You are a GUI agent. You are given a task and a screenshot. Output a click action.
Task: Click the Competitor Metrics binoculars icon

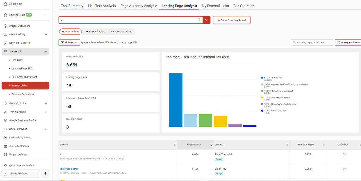pos(5,138)
